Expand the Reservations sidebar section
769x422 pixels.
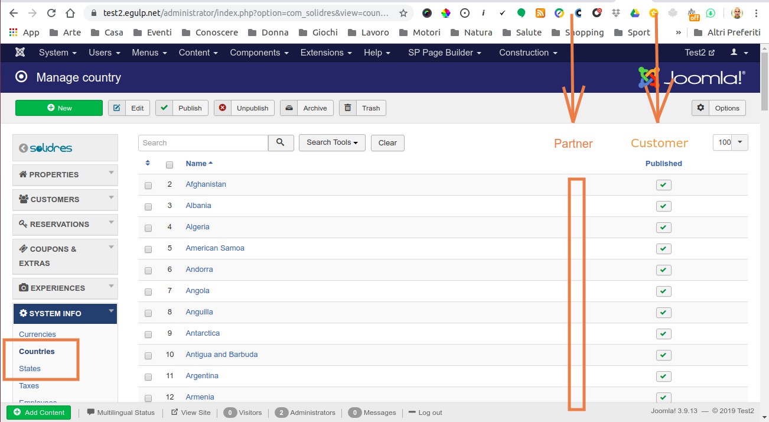(65, 225)
